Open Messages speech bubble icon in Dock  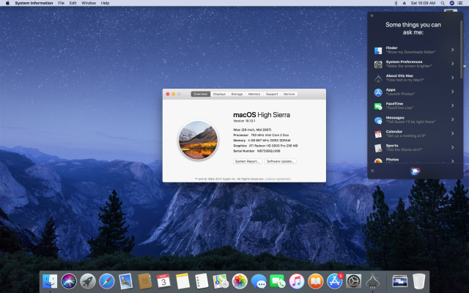pos(259,281)
